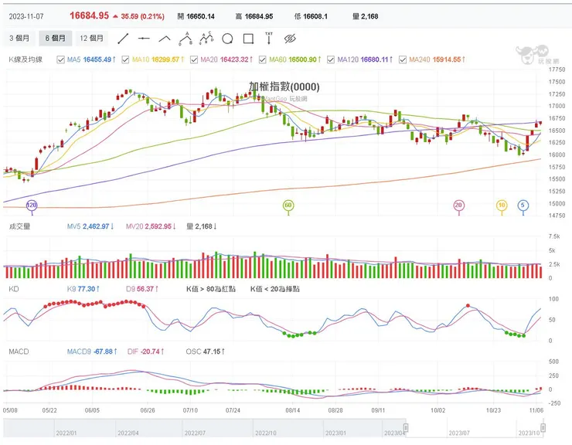
Task: Select the horizontal line drawing tool
Action: tap(143, 38)
